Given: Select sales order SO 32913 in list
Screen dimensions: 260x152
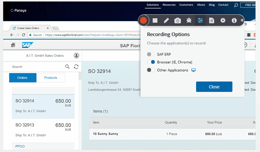Looking at the screenshot, I should point(43,130).
